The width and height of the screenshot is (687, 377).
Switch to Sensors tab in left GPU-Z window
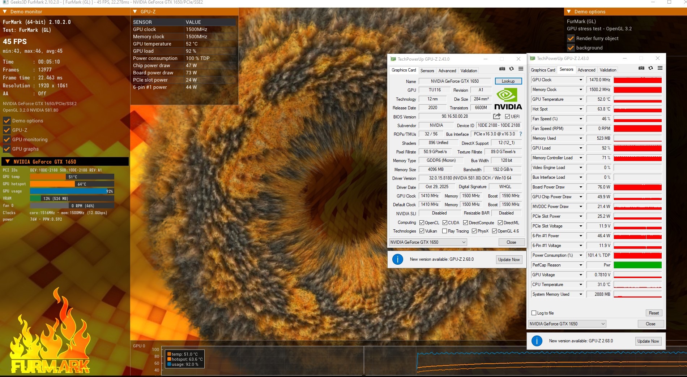pos(427,71)
